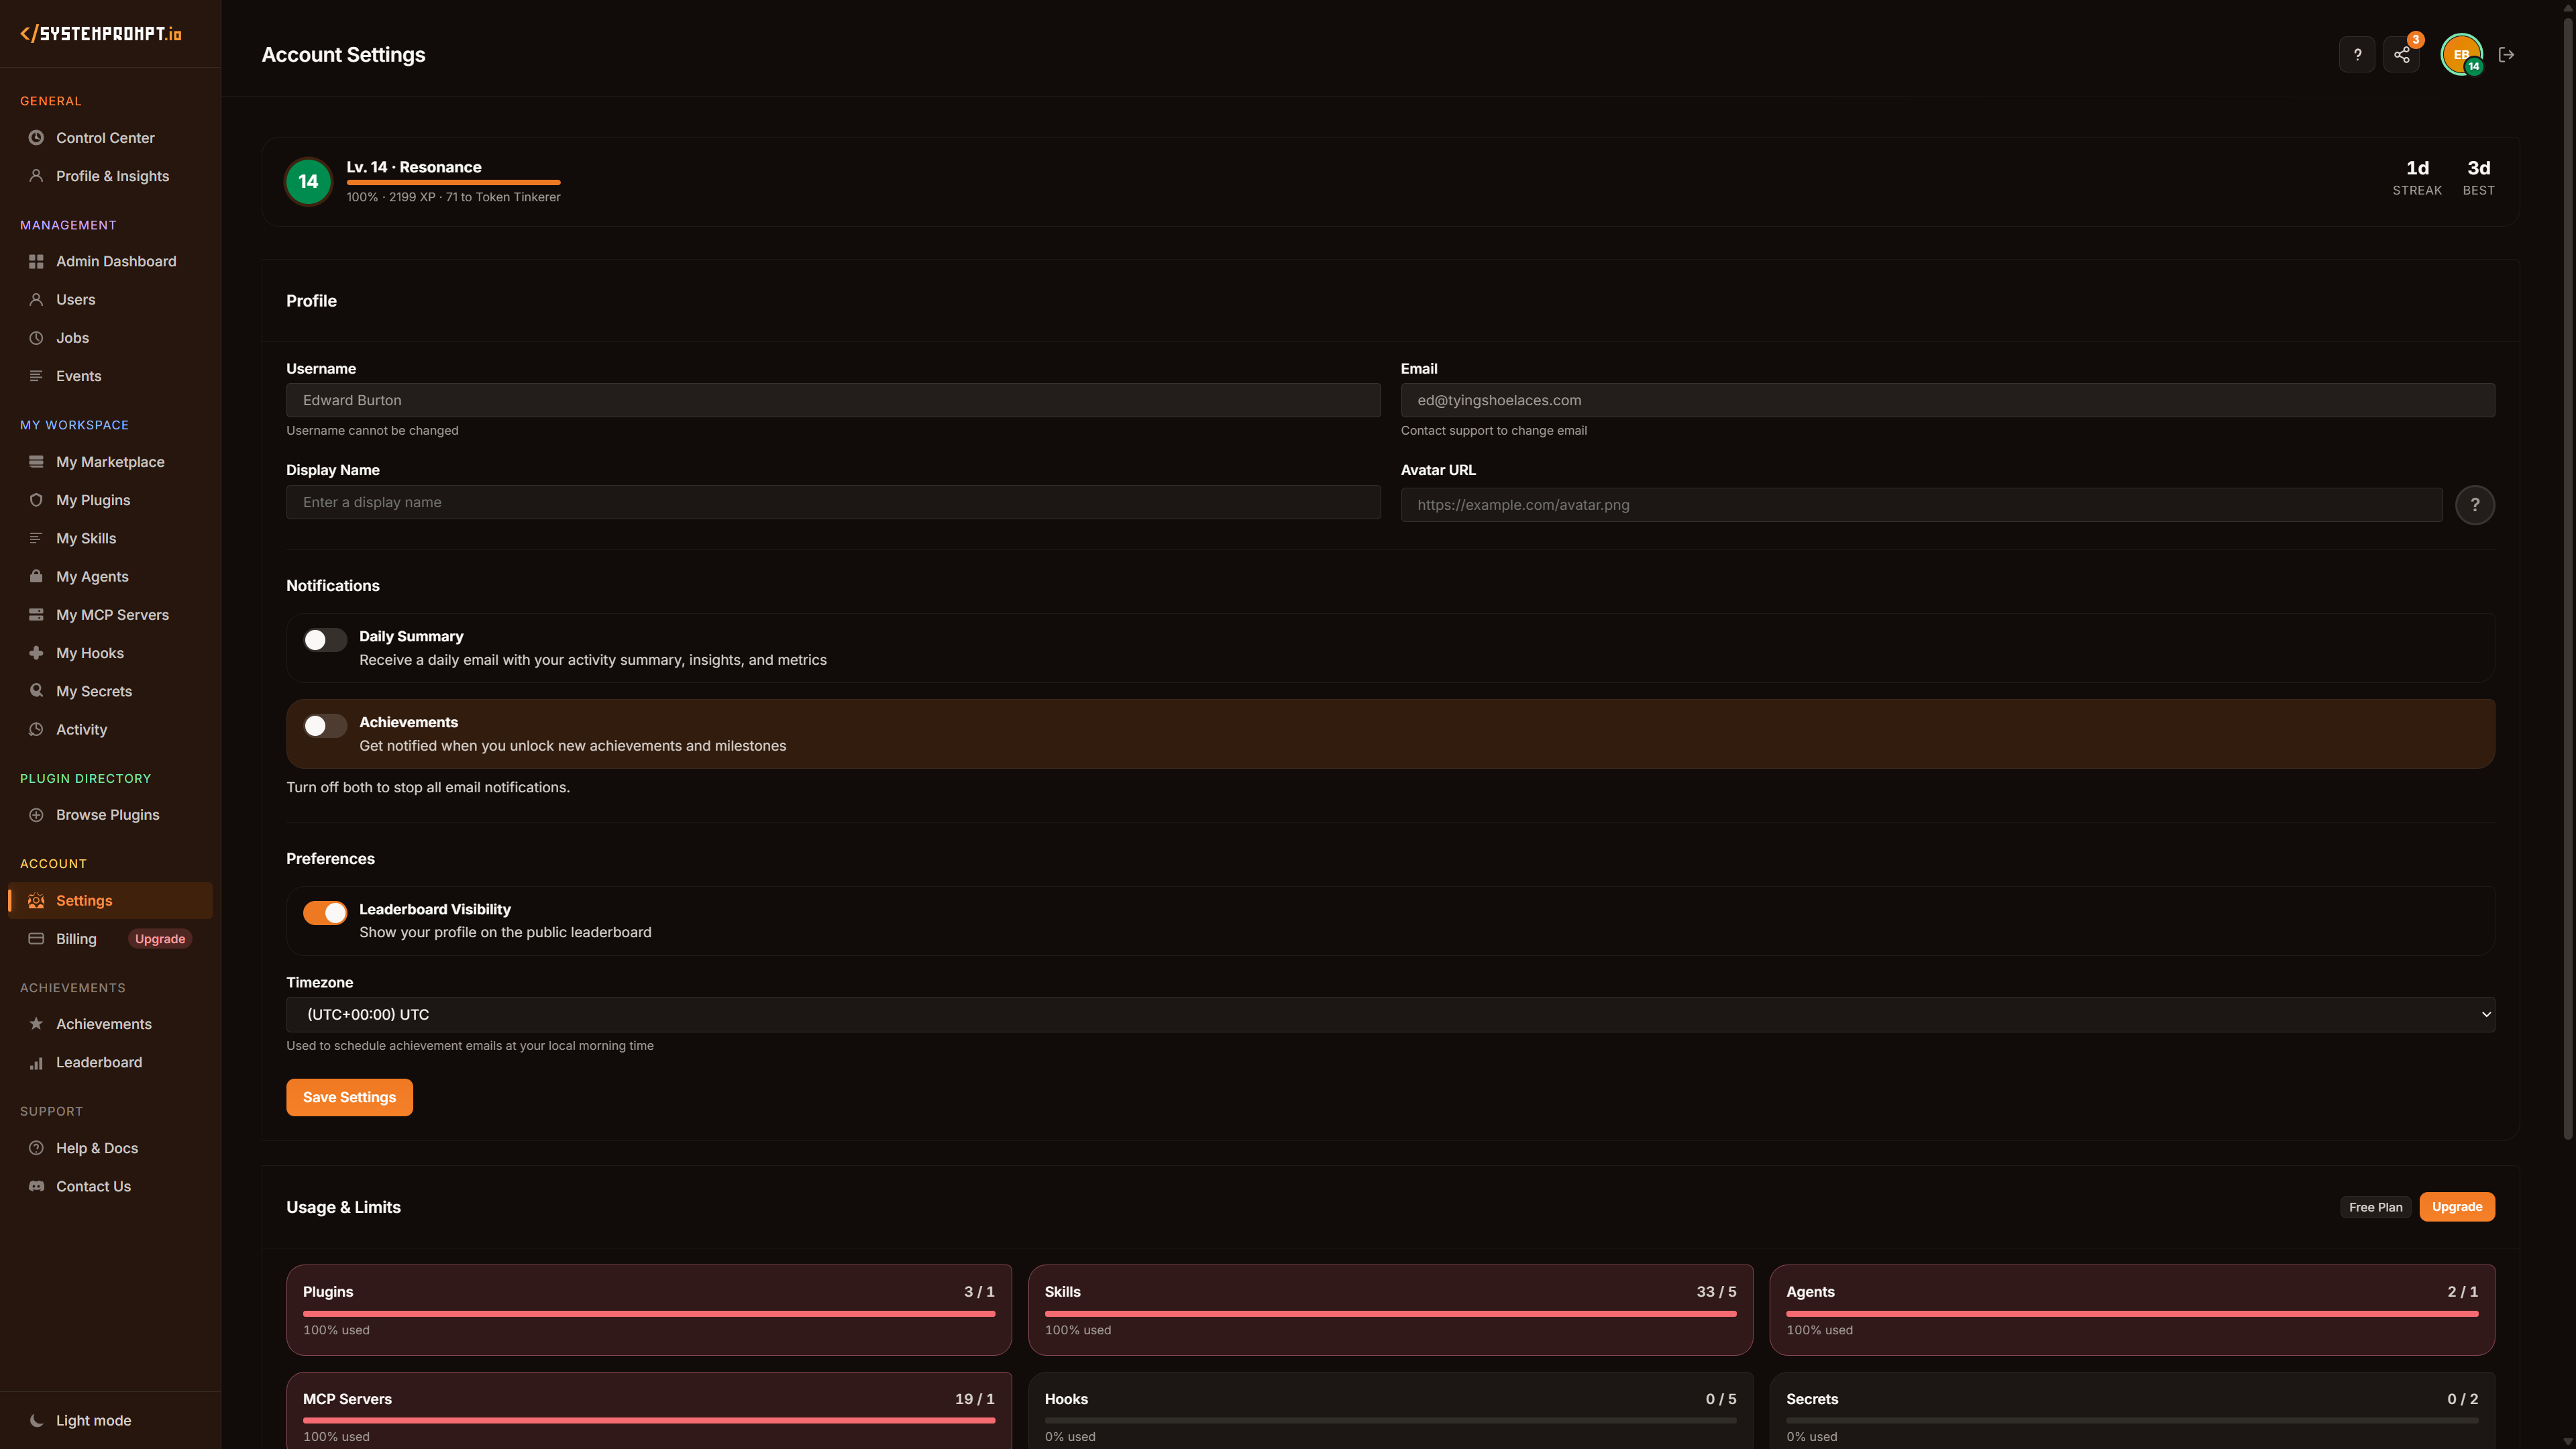Enable the Daily Summary notification toggle

pyautogui.click(x=324, y=639)
